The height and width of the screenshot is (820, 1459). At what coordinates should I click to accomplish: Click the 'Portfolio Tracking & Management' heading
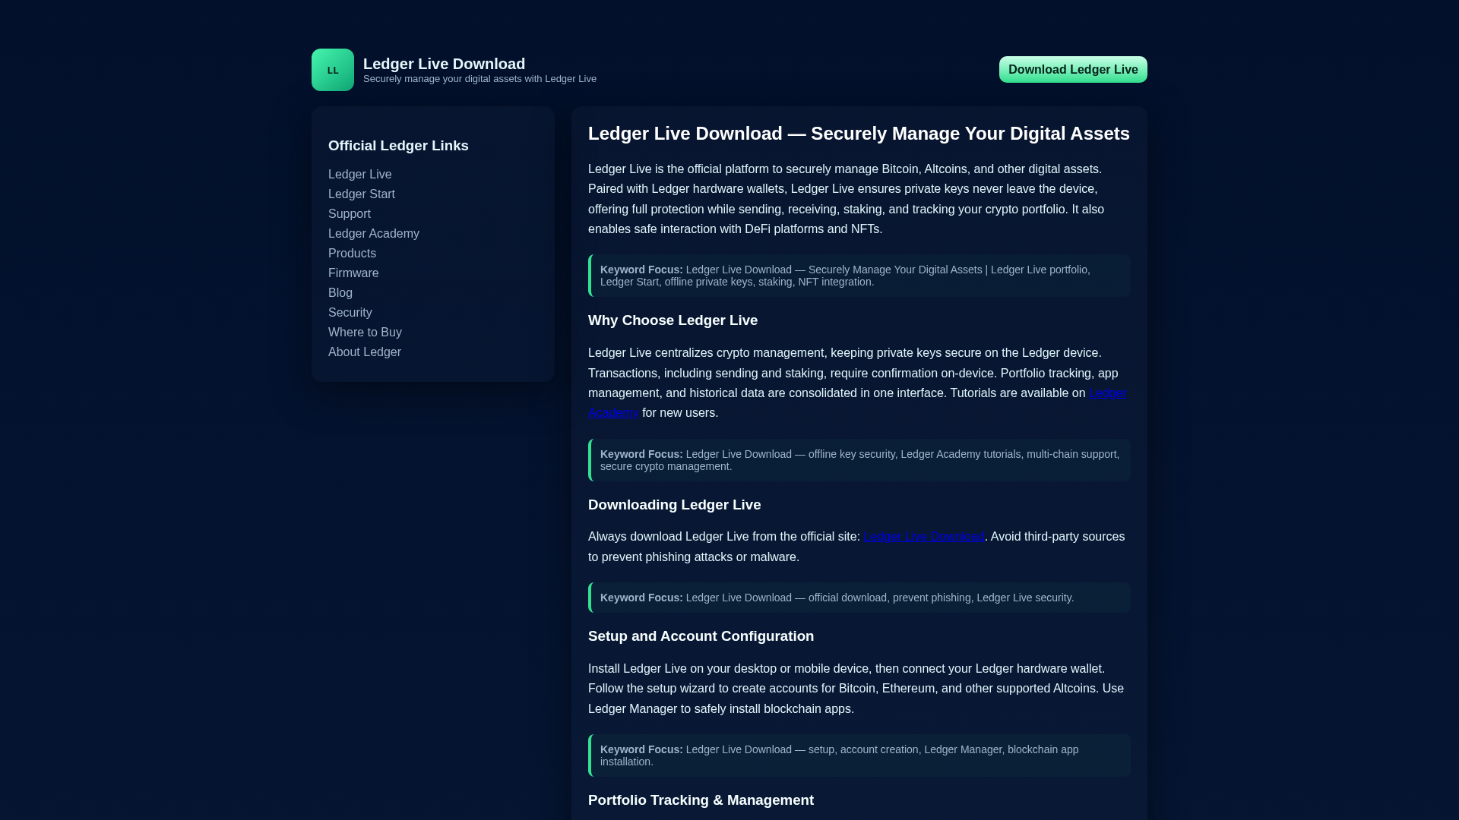pyautogui.click(x=701, y=800)
